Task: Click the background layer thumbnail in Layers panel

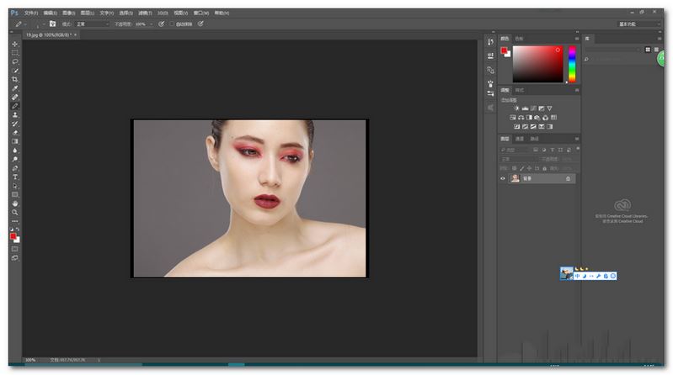Action: click(x=515, y=178)
